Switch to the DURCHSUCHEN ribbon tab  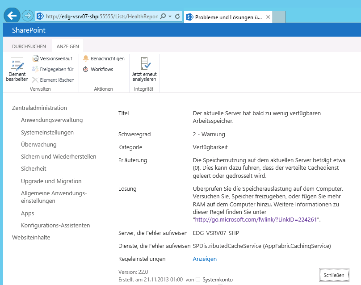click(x=29, y=46)
